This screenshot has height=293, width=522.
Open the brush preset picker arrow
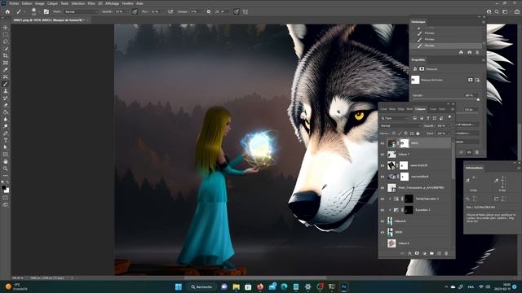click(39, 12)
